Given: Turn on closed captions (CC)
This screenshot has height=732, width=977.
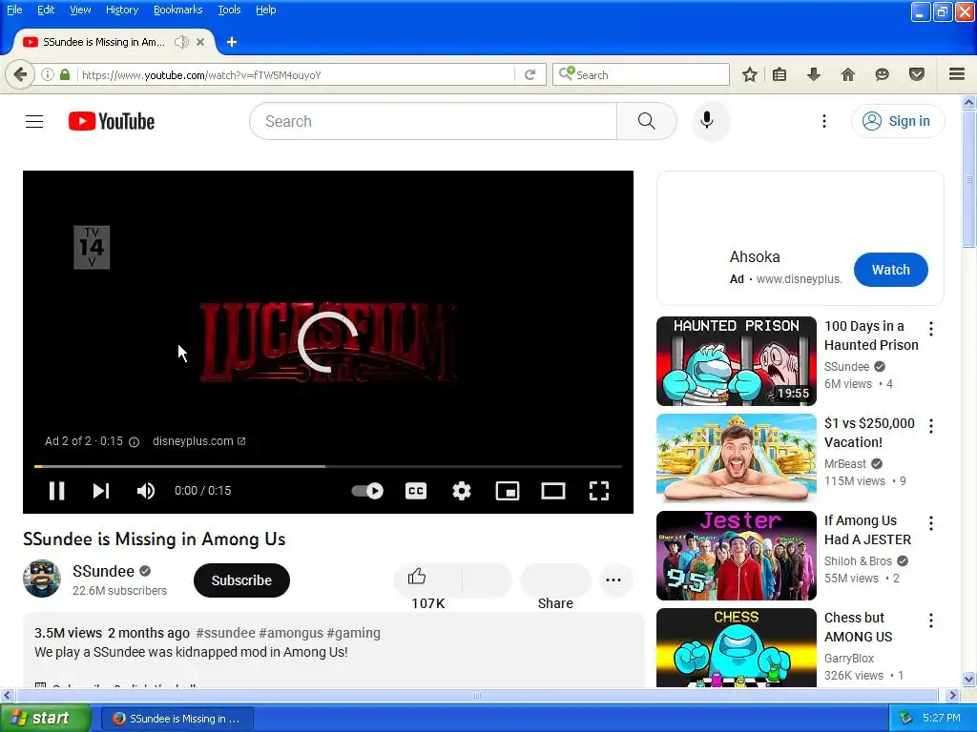Looking at the screenshot, I should coord(416,491).
